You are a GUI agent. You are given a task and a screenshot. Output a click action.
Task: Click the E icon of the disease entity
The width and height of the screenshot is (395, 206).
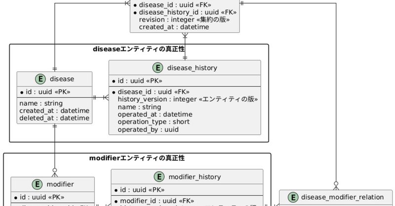pos(40,79)
